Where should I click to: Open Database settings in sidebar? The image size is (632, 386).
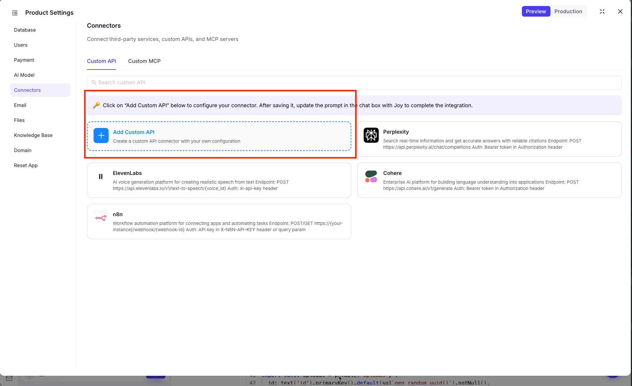[x=25, y=30]
